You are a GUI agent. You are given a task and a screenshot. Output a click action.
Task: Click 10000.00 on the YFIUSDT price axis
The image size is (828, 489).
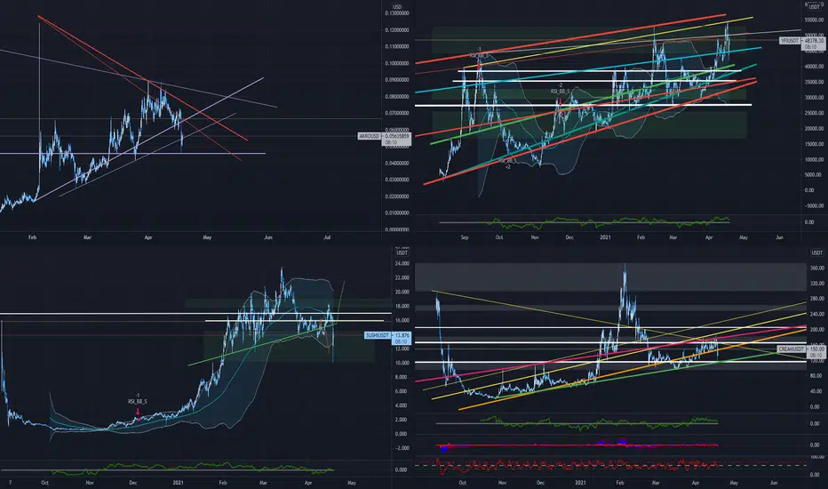tap(814, 159)
